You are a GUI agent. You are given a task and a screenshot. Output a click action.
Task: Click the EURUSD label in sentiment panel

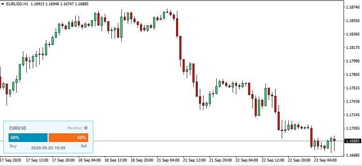pos(18,128)
